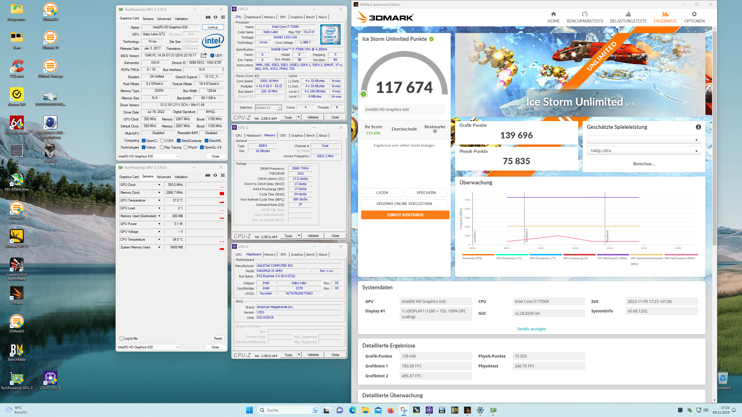Toggle the UEFI checkbox in GPU-Z

(x=212, y=56)
